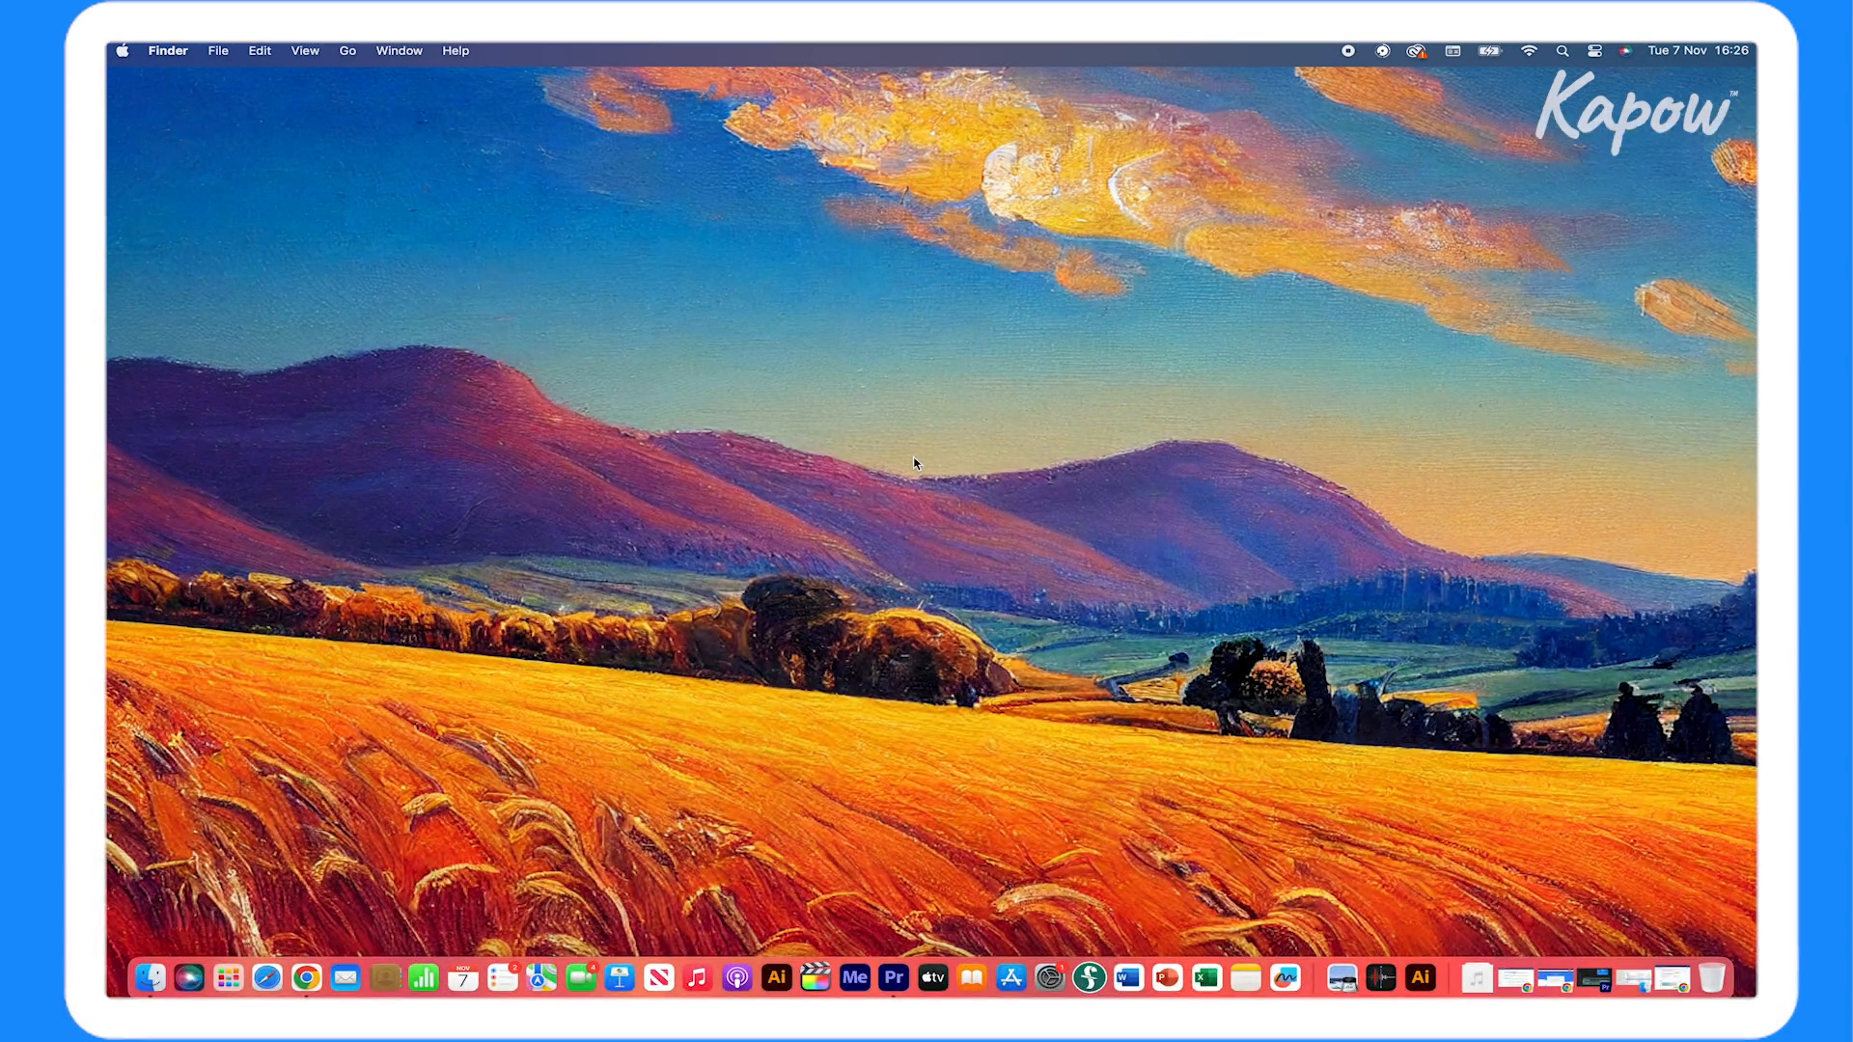Viewport: 1853px width, 1042px height.
Task: Launch the App Store from the Dock
Action: click(1011, 977)
